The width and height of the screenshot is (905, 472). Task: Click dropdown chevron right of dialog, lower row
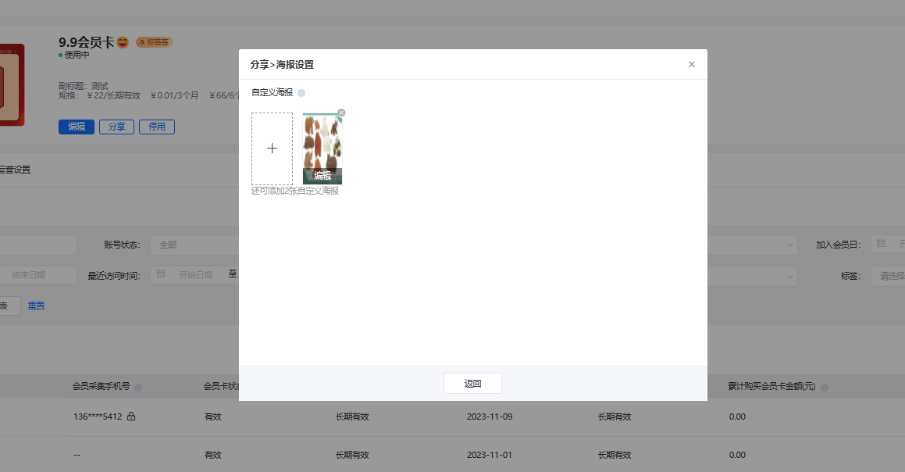coord(789,276)
